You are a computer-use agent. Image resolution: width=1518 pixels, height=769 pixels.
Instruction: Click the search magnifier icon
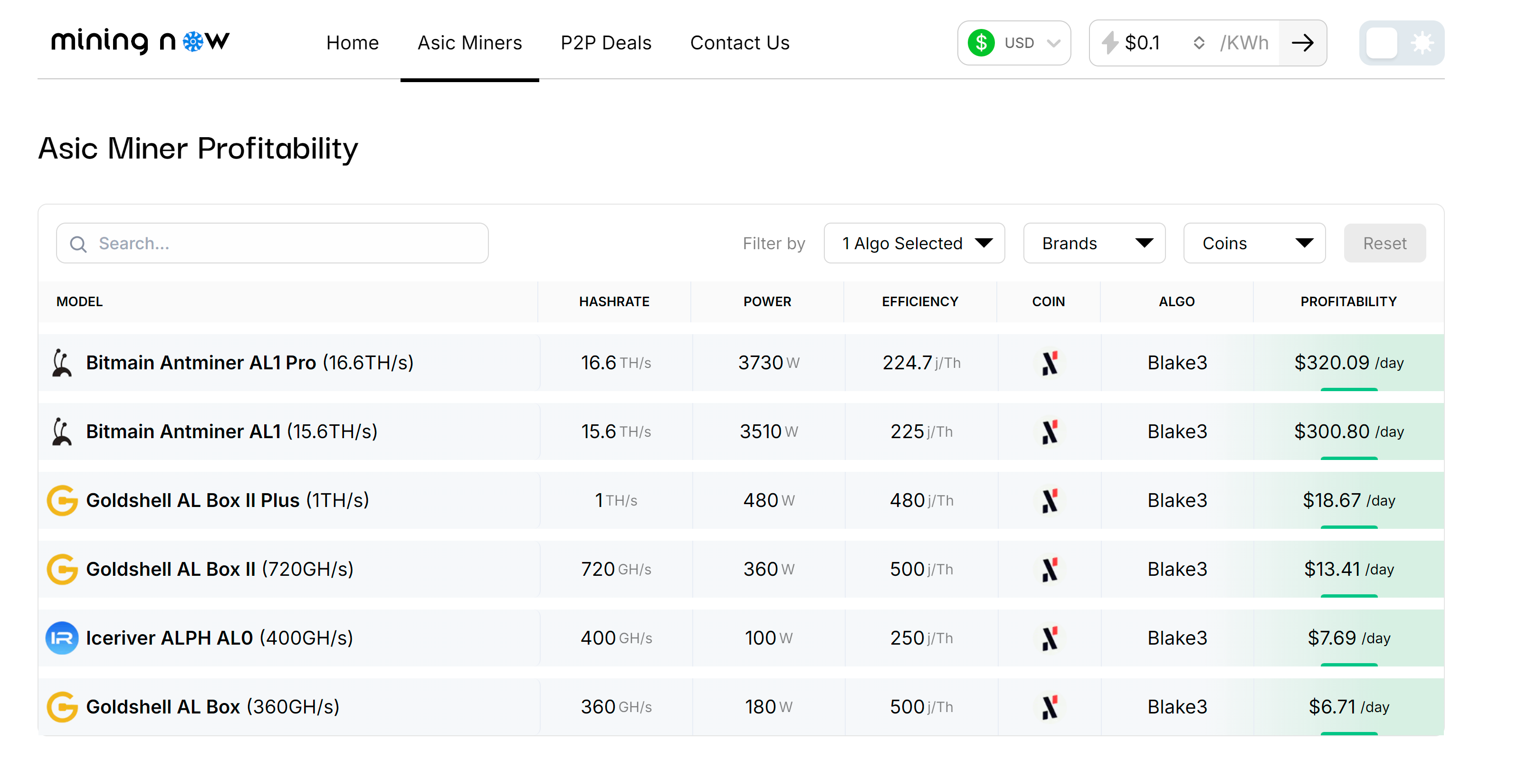click(78, 244)
